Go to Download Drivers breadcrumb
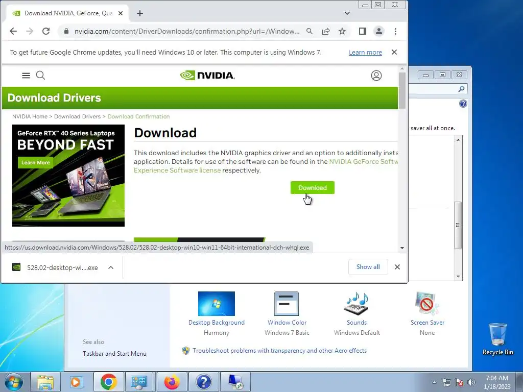 point(78,116)
